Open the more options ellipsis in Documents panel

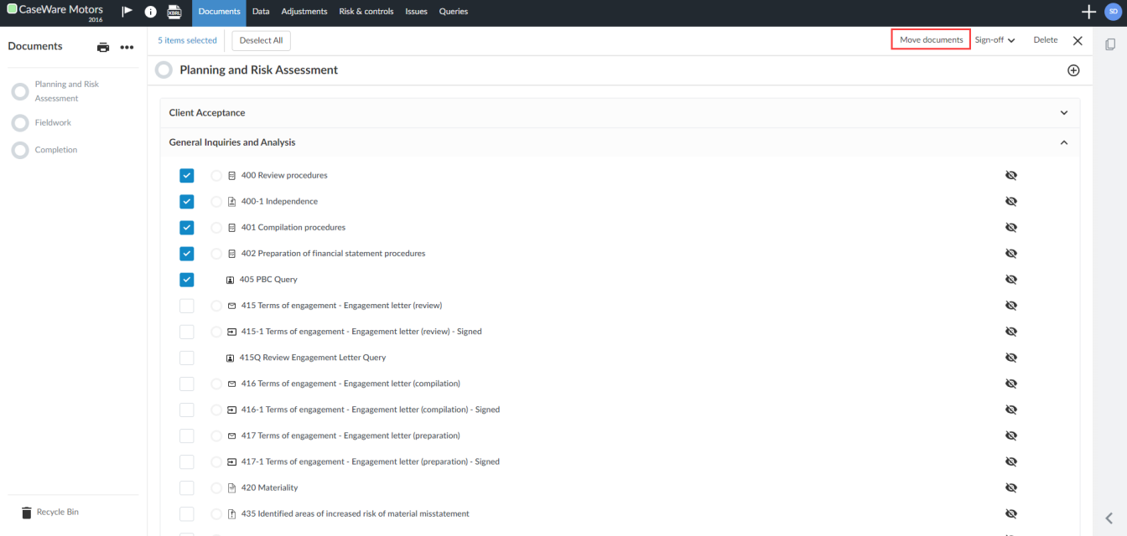point(127,47)
